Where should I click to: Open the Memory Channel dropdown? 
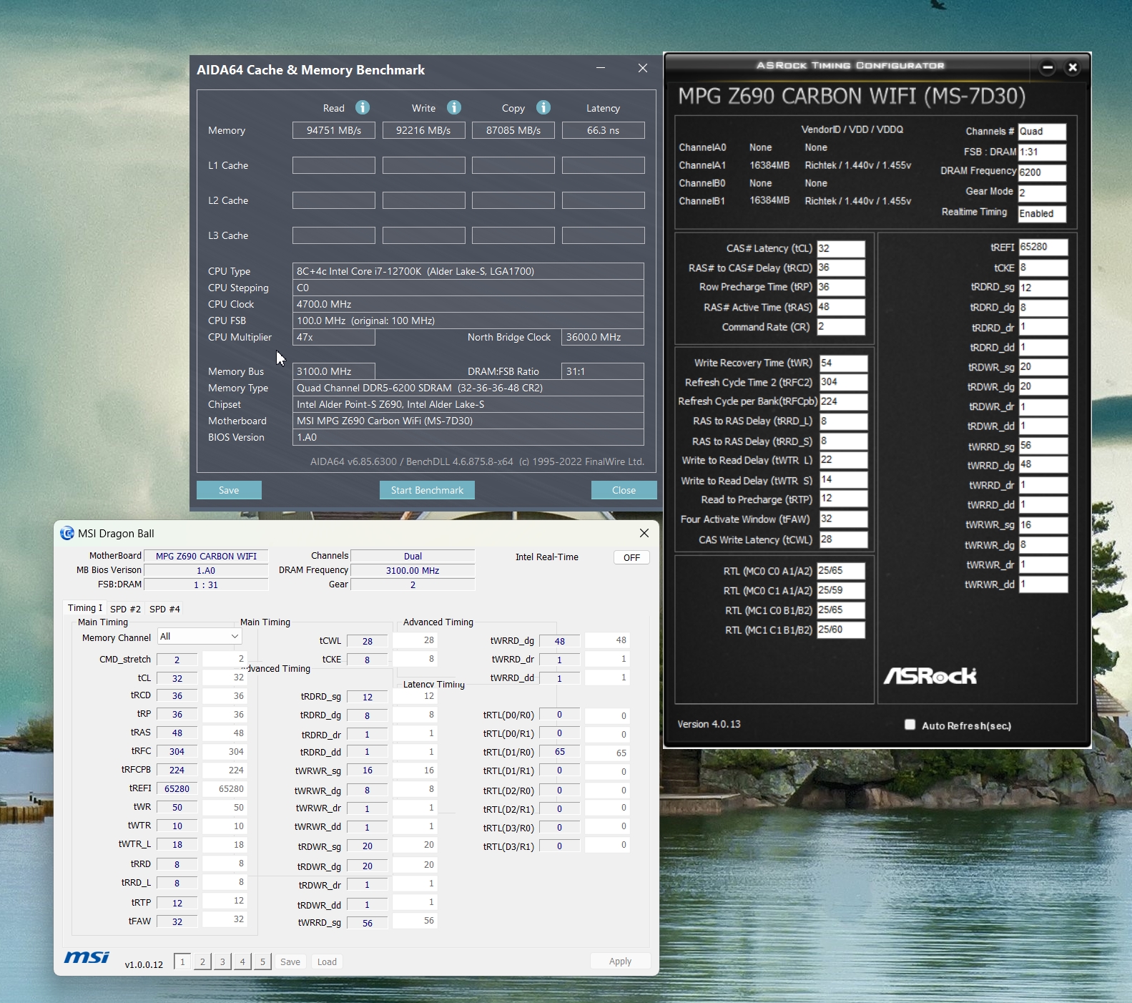200,636
